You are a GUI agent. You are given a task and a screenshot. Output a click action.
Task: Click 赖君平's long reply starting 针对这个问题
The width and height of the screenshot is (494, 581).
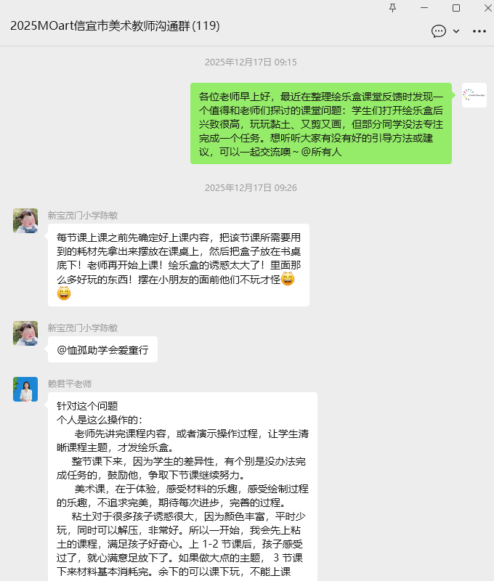(182, 487)
